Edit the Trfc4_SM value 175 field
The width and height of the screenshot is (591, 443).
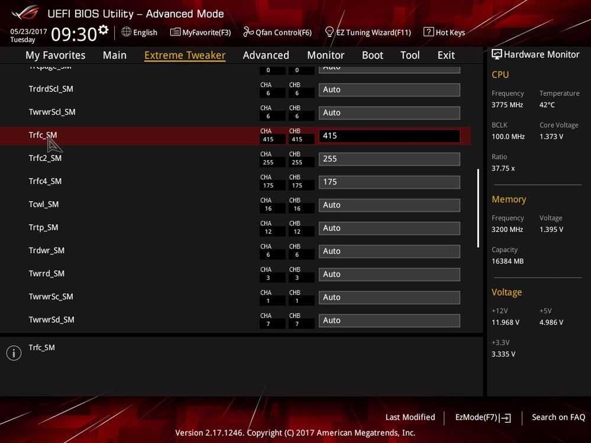pos(389,182)
